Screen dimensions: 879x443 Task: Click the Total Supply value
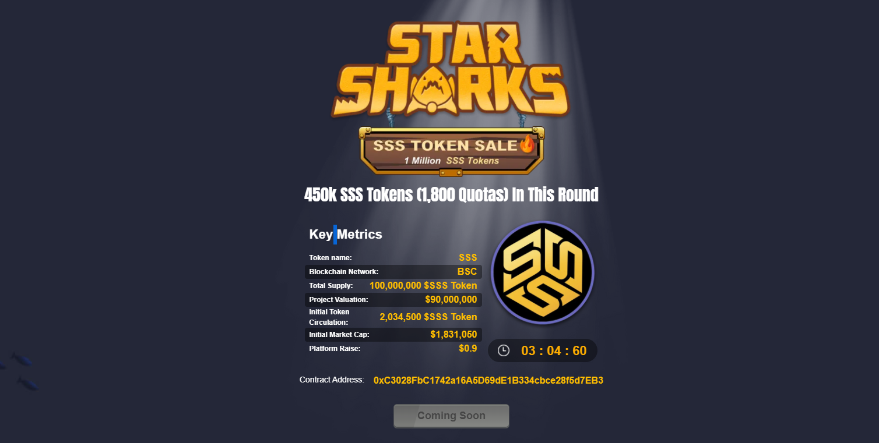click(x=423, y=286)
